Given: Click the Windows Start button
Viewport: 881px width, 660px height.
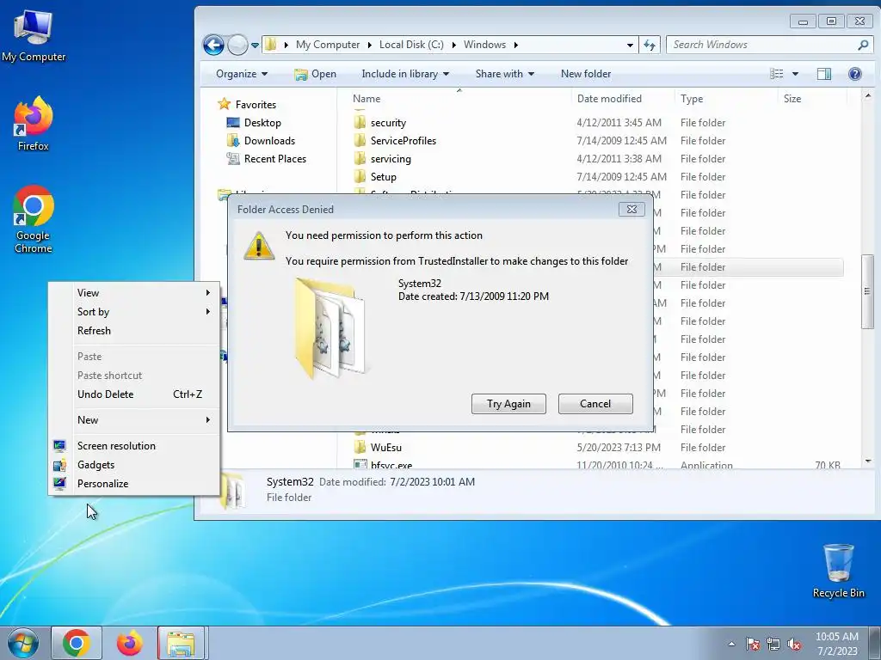Looking at the screenshot, I should click(x=22, y=643).
